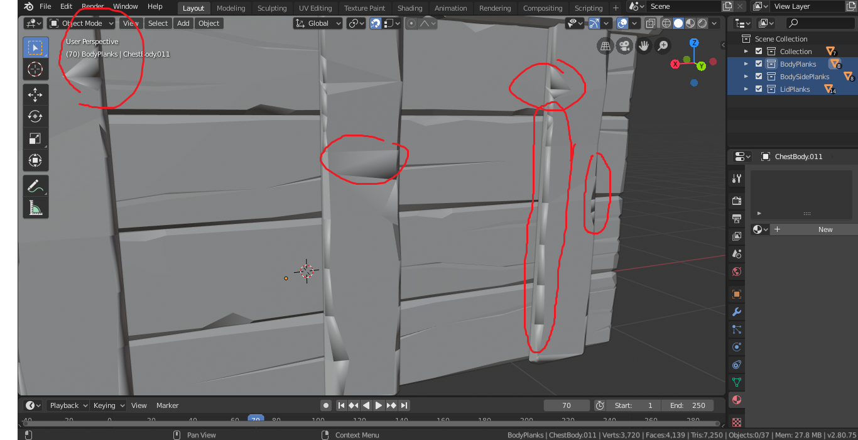The width and height of the screenshot is (858, 440).
Task: Open the Object properties tab
Action: coord(737,294)
